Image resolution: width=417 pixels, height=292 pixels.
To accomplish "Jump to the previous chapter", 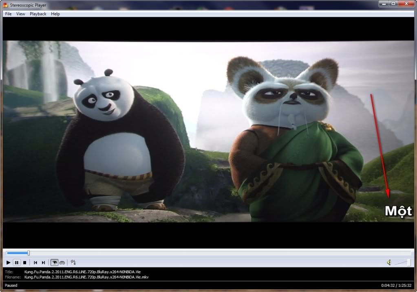I will 35,263.
